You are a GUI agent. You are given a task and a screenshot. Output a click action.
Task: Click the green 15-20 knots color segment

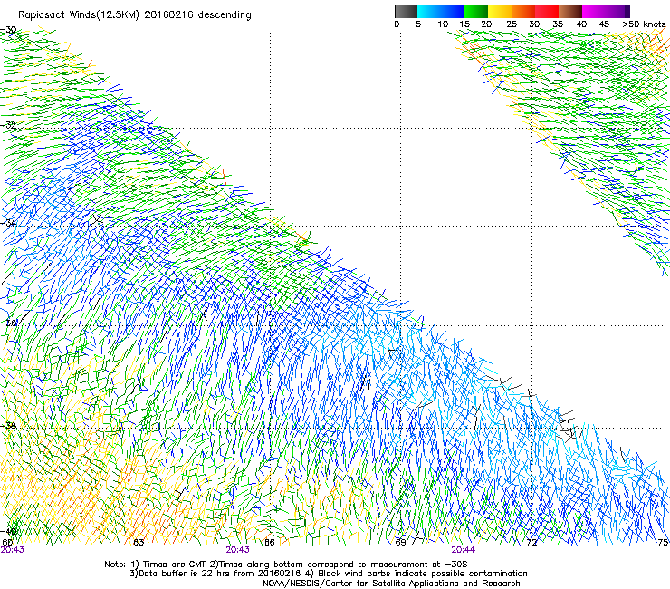pos(476,11)
